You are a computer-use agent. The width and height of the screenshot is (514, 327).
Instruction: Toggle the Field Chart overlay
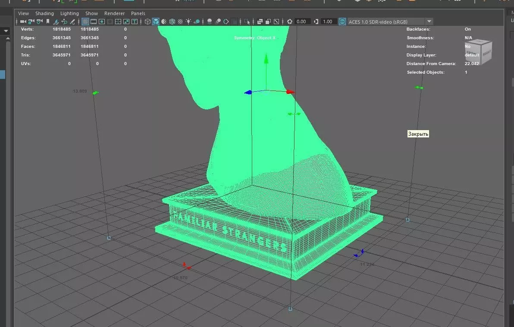point(118,22)
